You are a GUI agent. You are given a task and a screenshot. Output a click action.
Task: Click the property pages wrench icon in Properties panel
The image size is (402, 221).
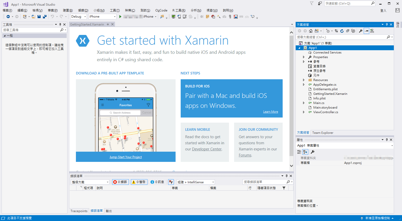pos(313,152)
